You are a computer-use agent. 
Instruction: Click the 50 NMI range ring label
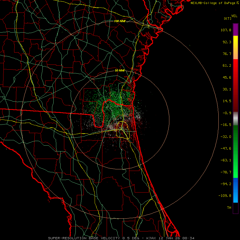(120, 71)
